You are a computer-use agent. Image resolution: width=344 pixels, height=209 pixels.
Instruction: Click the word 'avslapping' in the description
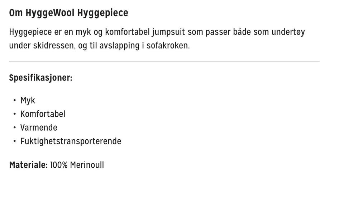point(119,46)
